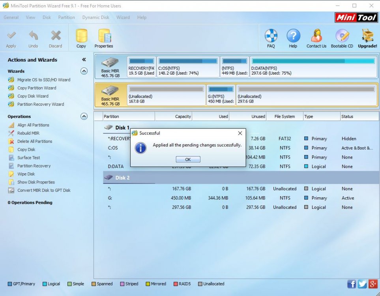Select the D:DATA partition bar in disk map
Viewport: 380px width, 296px height.
(x=313, y=66)
